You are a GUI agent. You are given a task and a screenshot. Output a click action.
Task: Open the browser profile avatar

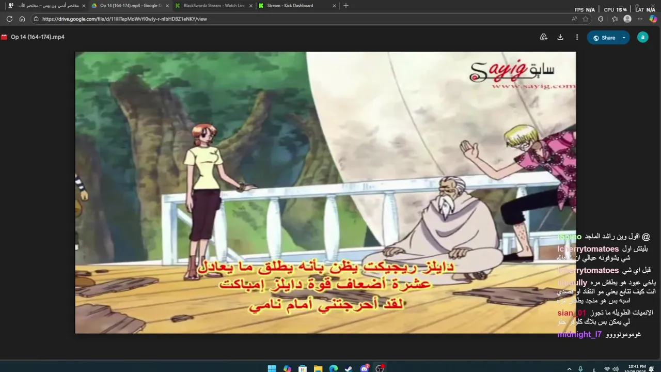[x=627, y=19]
